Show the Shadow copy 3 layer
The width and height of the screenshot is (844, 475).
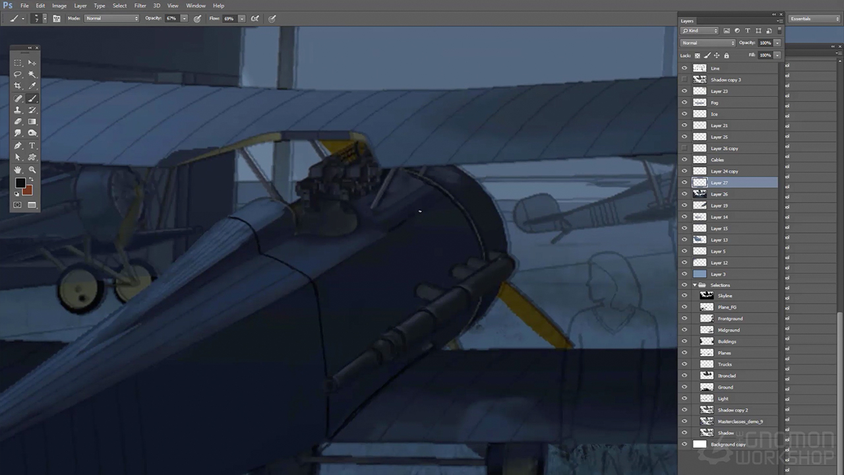click(684, 80)
